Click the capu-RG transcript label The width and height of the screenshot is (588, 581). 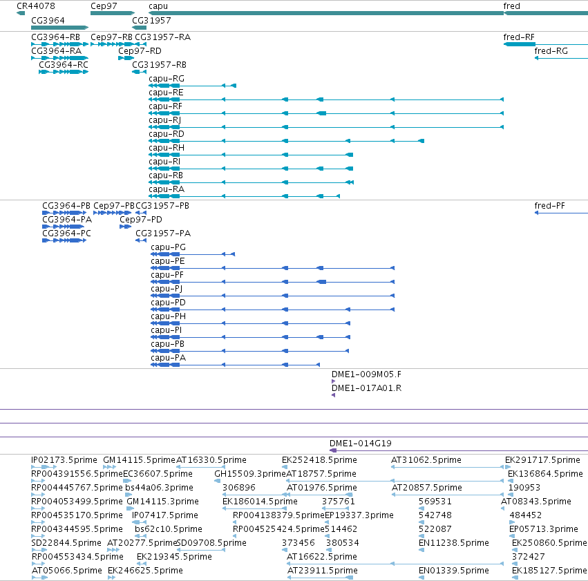pyautogui.click(x=167, y=79)
